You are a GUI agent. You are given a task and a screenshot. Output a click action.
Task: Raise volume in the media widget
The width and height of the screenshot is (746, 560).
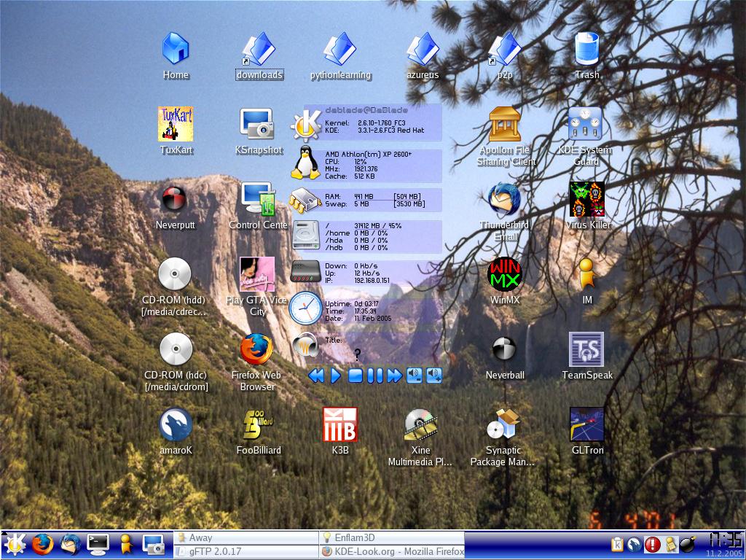[434, 376]
